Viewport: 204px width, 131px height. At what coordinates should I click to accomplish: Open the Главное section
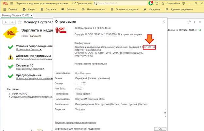[x=10, y=9]
